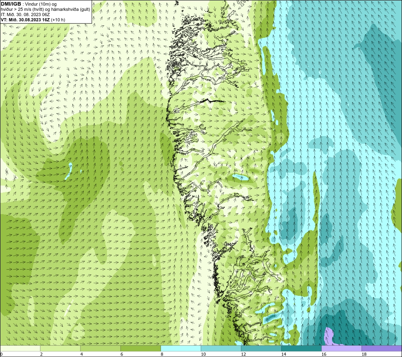Click the 16–18 m/s light purple legend swatch
The height and width of the screenshot is (357, 402).
click(341, 348)
